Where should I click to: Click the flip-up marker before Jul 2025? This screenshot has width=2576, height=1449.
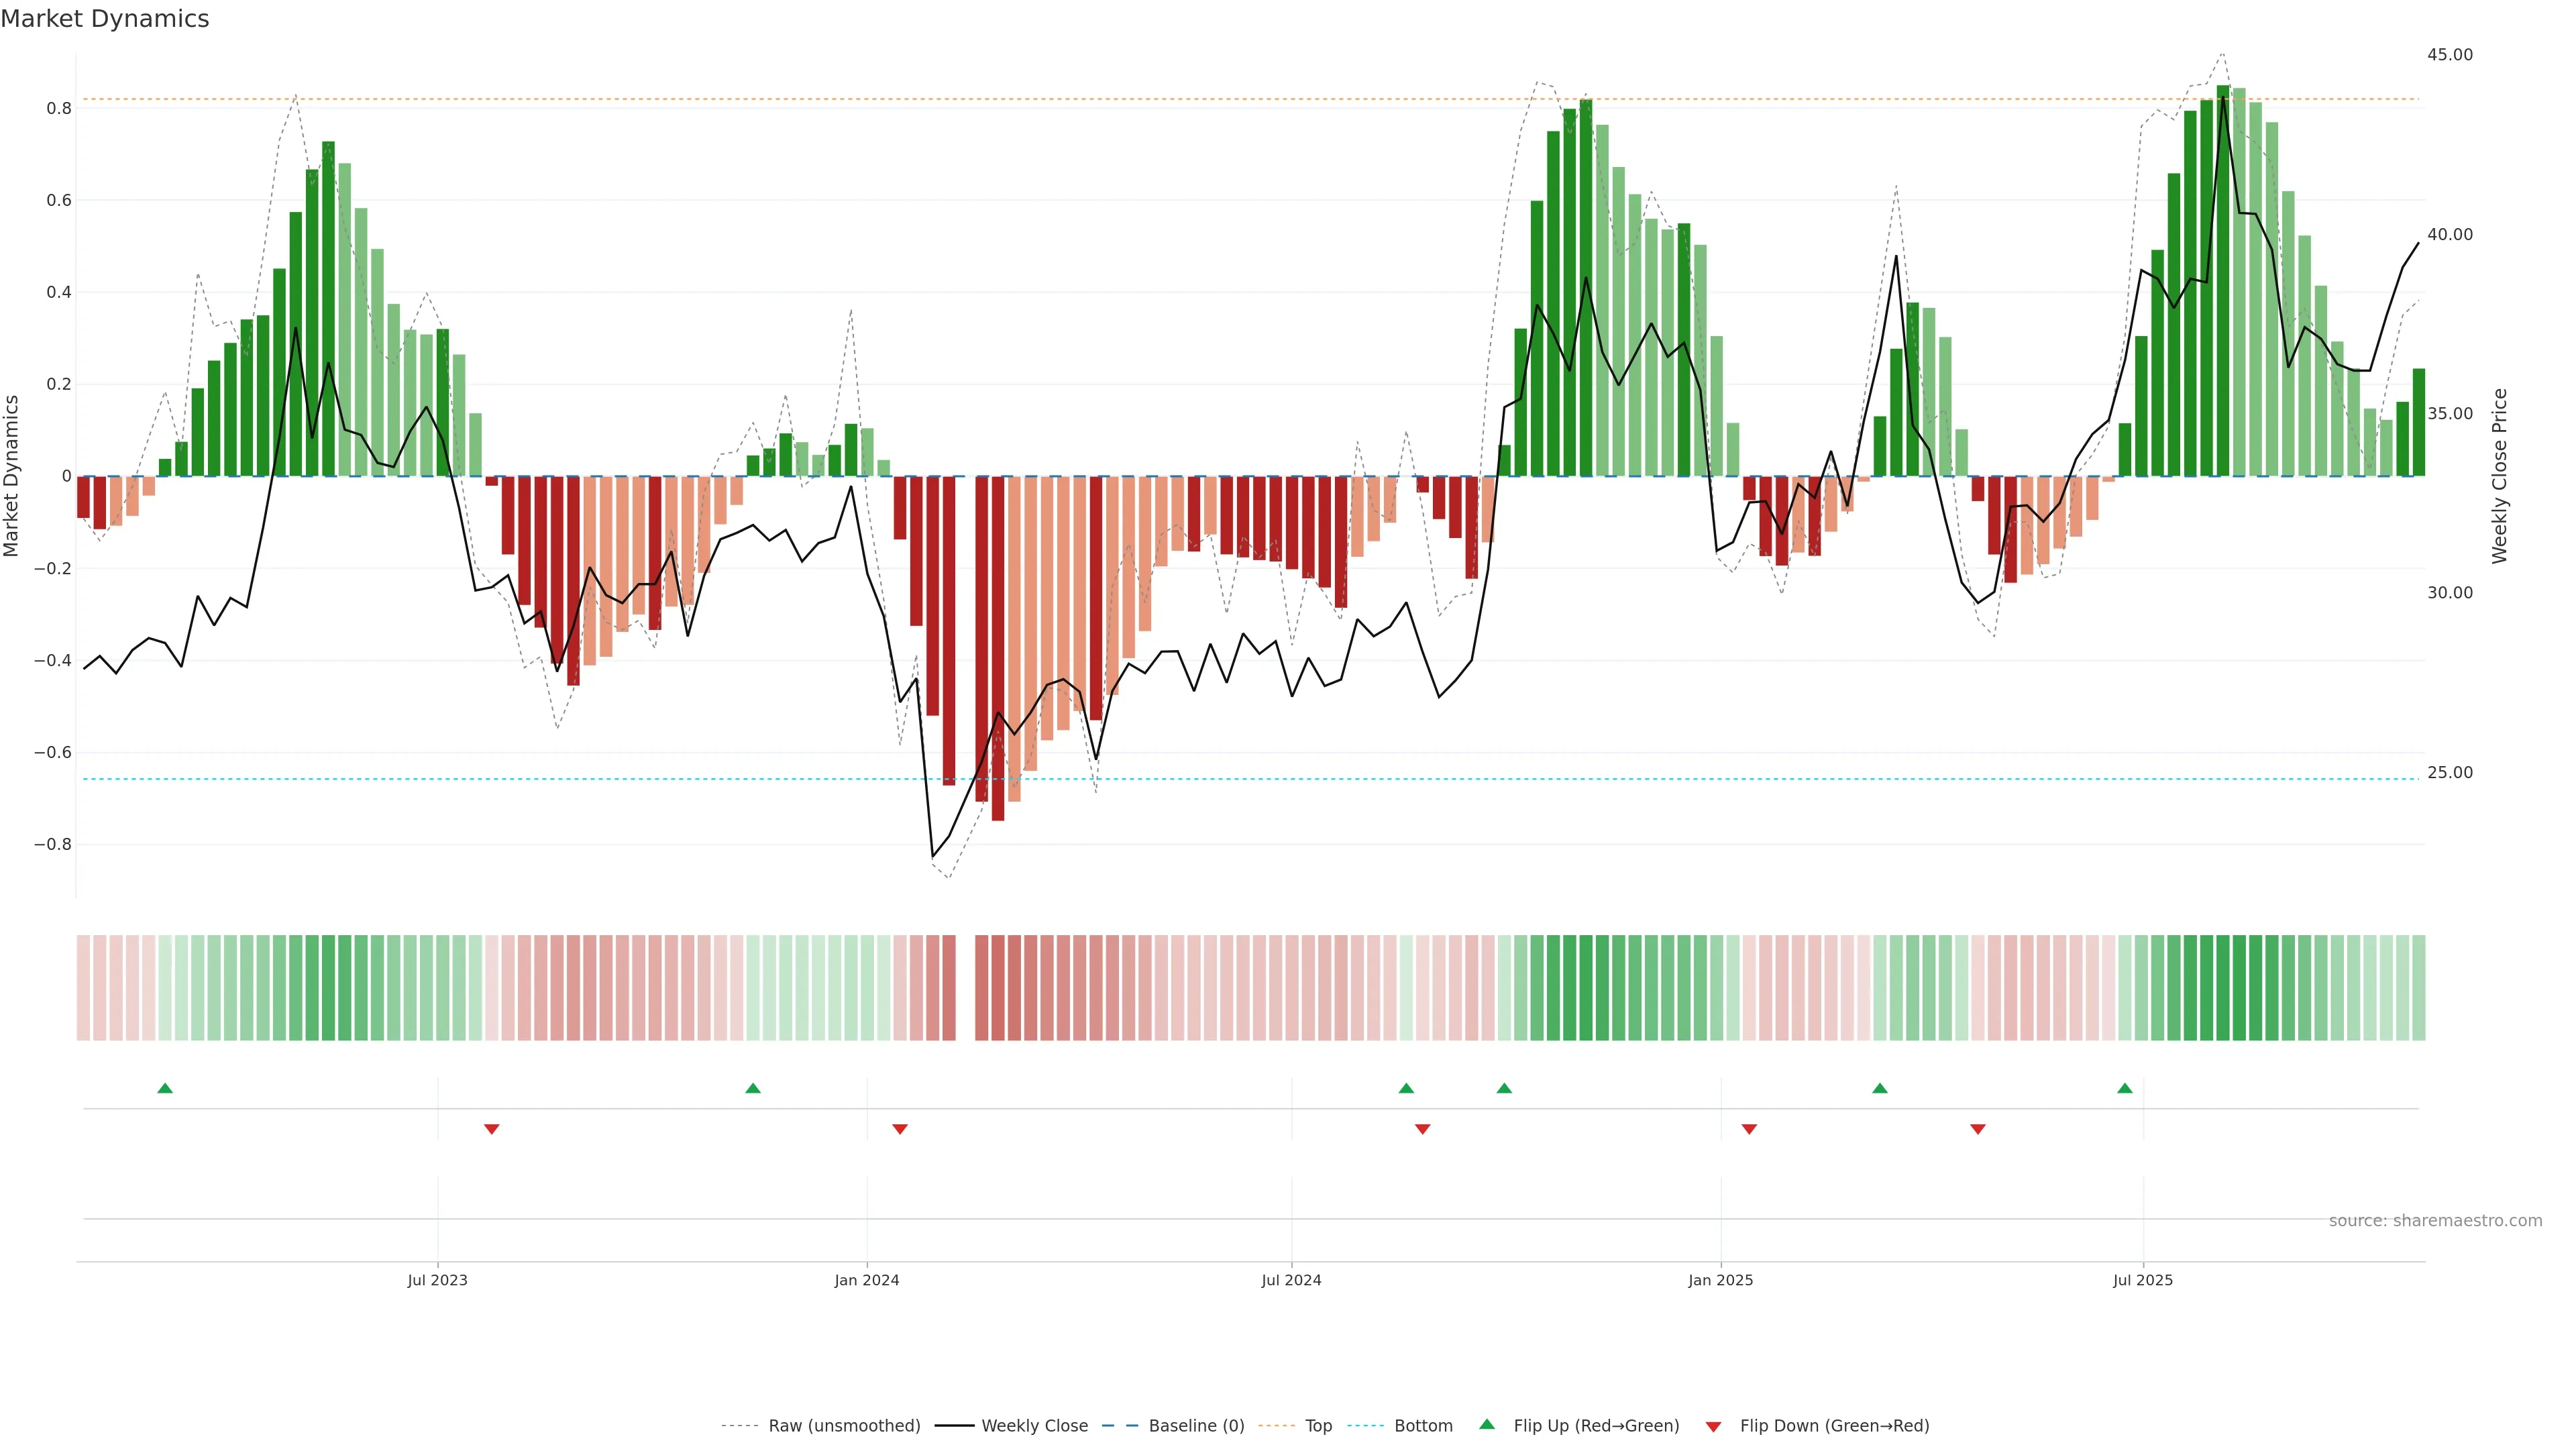click(x=2124, y=1088)
